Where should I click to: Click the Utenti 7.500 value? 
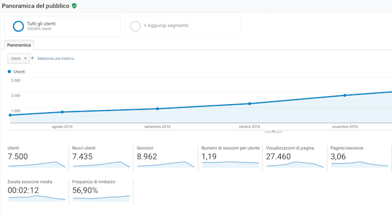(x=18, y=156)
